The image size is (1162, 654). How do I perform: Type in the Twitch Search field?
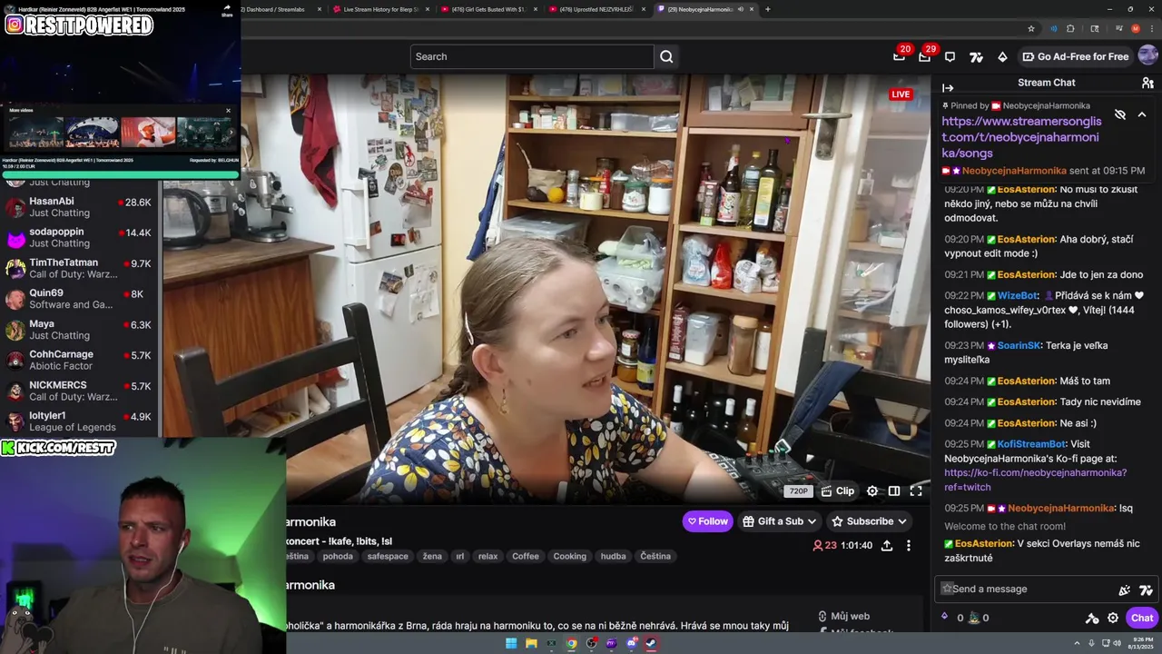[532, 56]
